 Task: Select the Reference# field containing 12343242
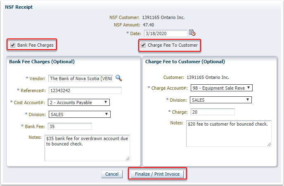click(x=85, y=90)
